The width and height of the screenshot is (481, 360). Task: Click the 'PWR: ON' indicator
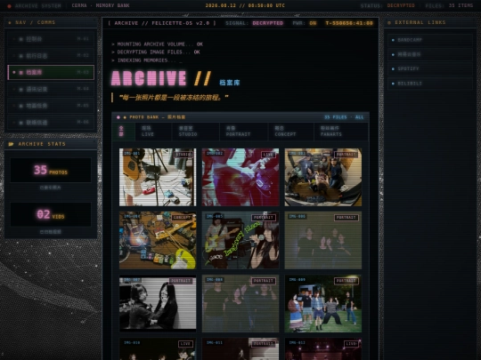tap(305, 23)
